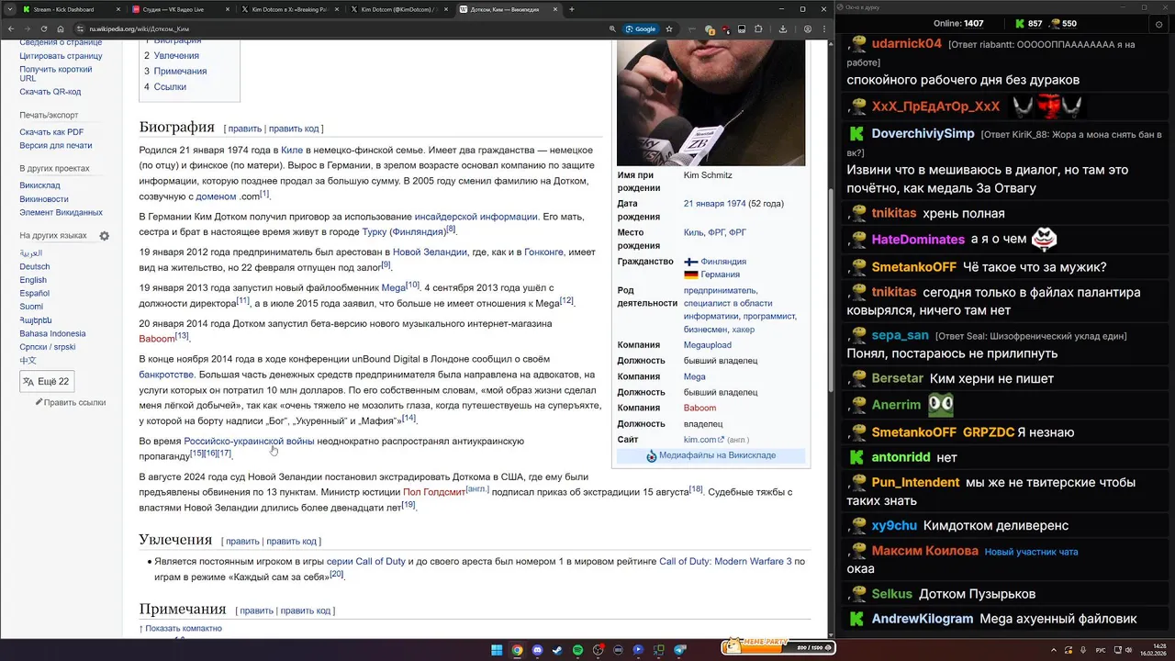Click the address bar URL field
The width and height of the screenshot is (1175, 661).
pos(340,28)
